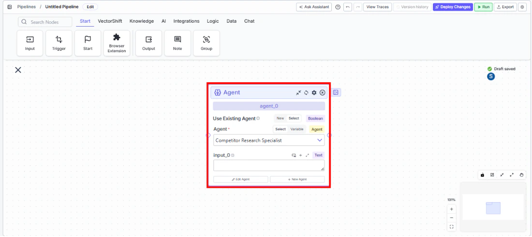Auto-arrange nodes with the layout grid icon

[492, 175]
